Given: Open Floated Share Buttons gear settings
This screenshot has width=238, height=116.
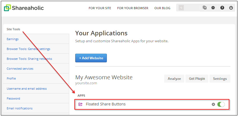Looking at the screenshot, I should (213, 104).
